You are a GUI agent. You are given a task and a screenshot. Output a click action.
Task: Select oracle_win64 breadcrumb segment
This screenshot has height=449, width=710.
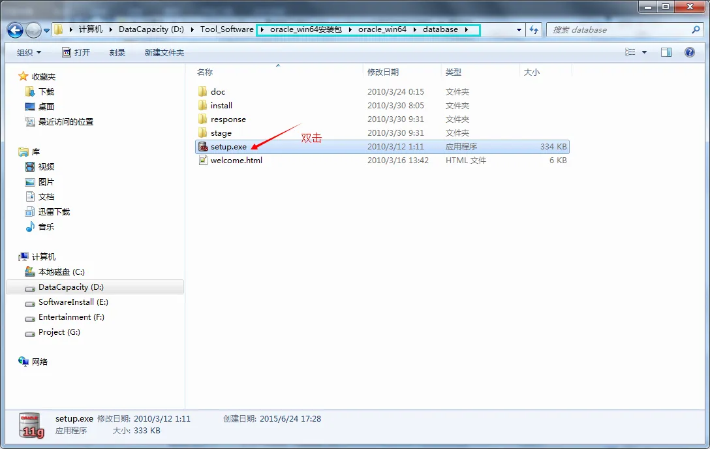point(382,29)
